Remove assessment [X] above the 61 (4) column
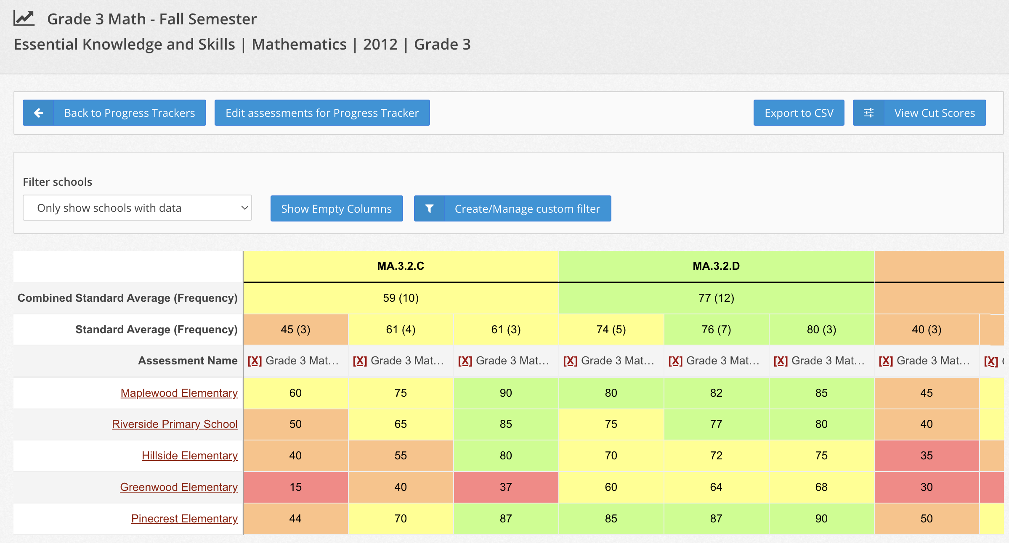Image resolution: width=1009 pixels, height=543 pixels. tap(360, 361)
